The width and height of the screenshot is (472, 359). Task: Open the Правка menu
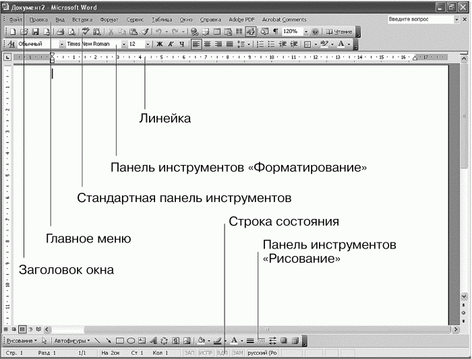pos(38,20)
